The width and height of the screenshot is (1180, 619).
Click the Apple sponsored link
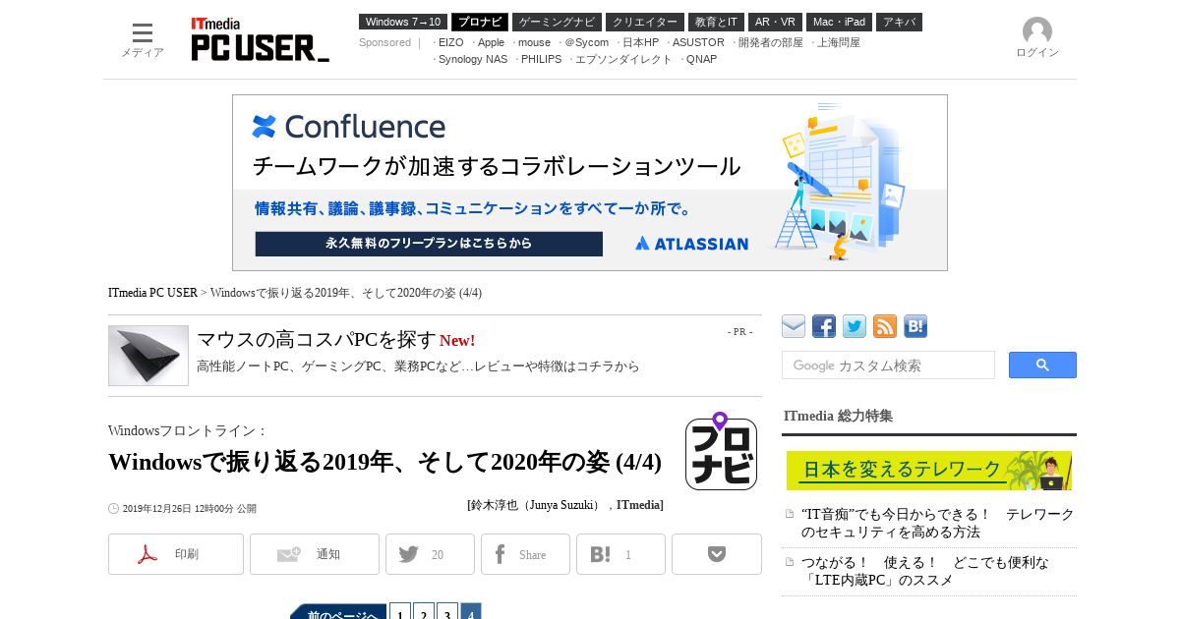(491, 42)
